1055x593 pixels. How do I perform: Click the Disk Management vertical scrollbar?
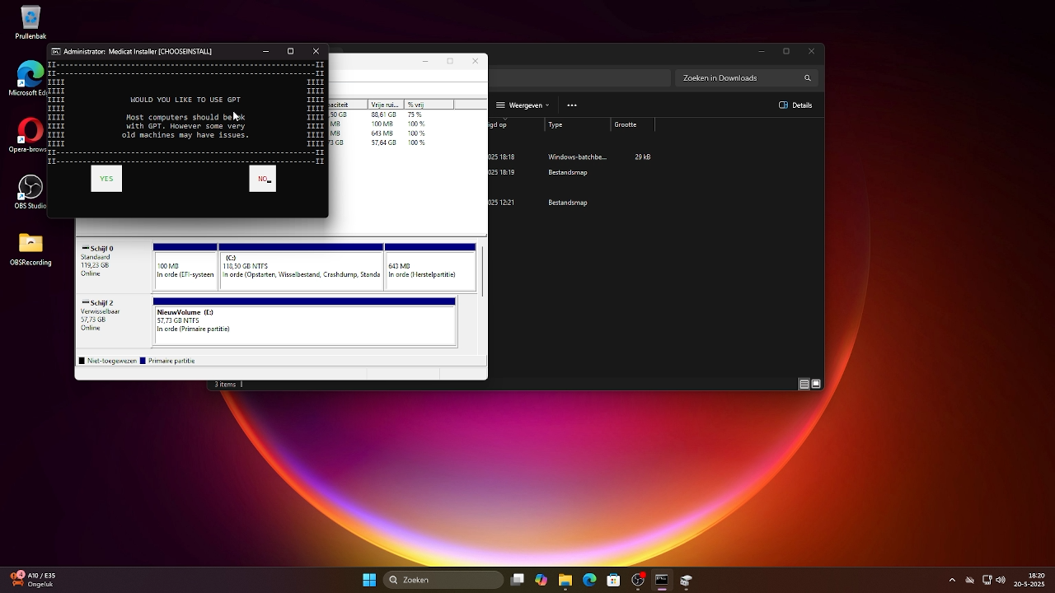[483, 270]
